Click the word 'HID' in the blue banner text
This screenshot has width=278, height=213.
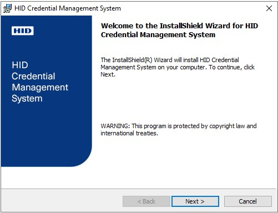tap(20, 65)
